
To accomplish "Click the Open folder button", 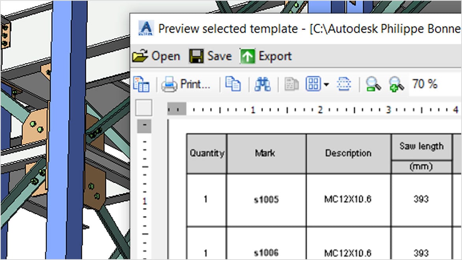I will (x=156, y=56).
